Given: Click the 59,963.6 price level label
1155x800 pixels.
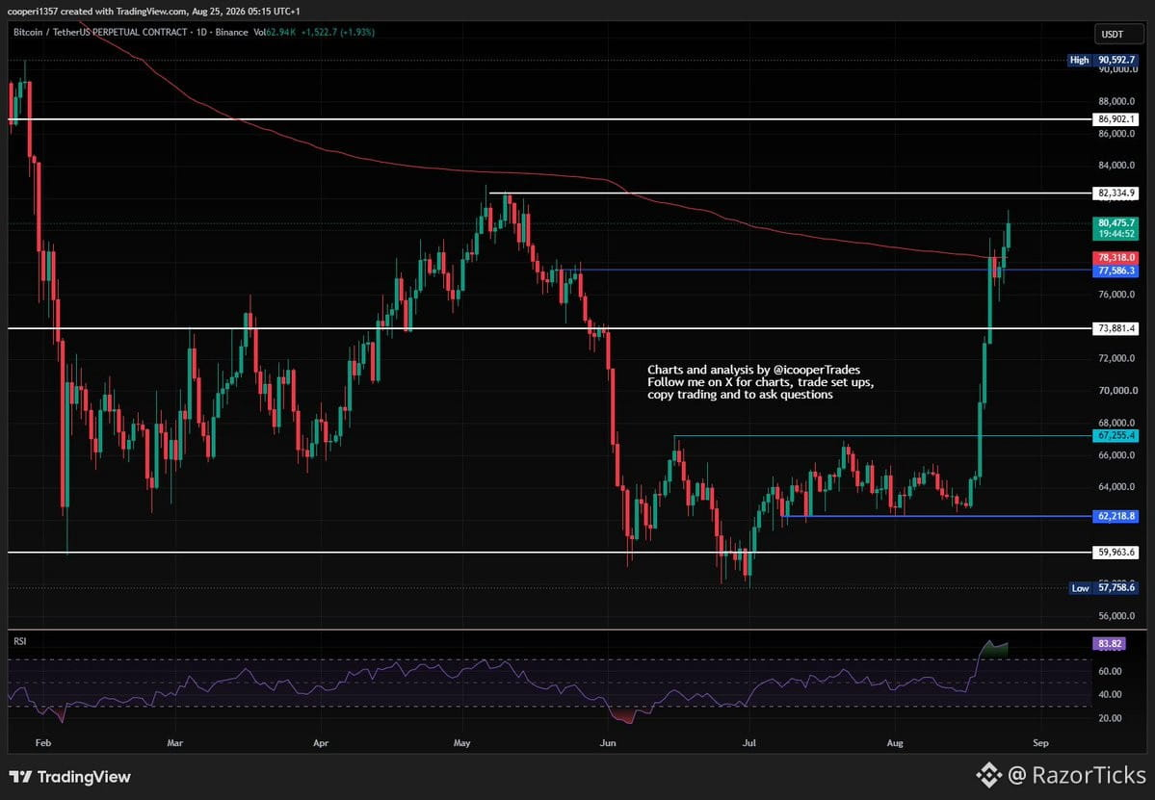Looking at the screenshot, I should click(1116, 552).
